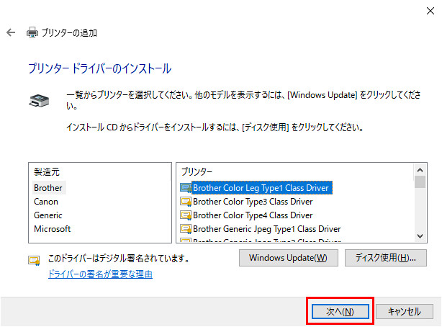Select Brother Color Leg Type1 Class Driver
442x327 pixels.
(261, 188)
